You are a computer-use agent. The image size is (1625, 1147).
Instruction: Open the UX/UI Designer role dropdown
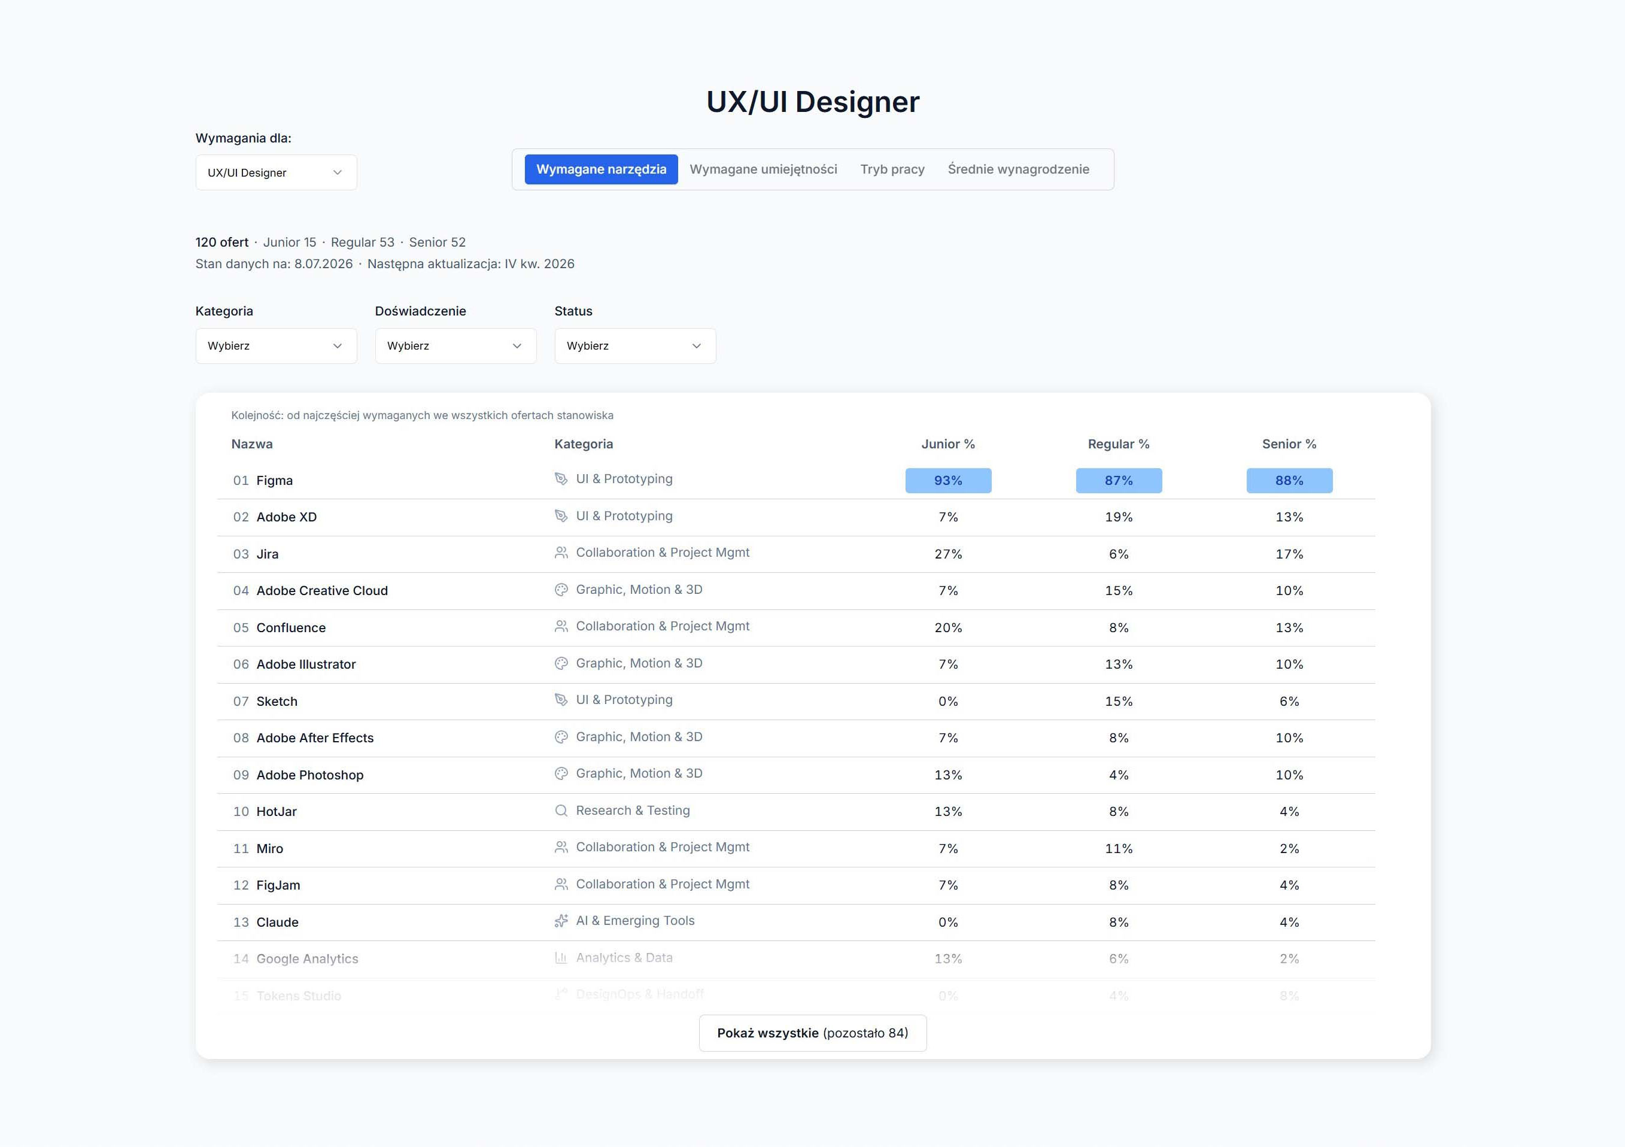click(276, 172)
